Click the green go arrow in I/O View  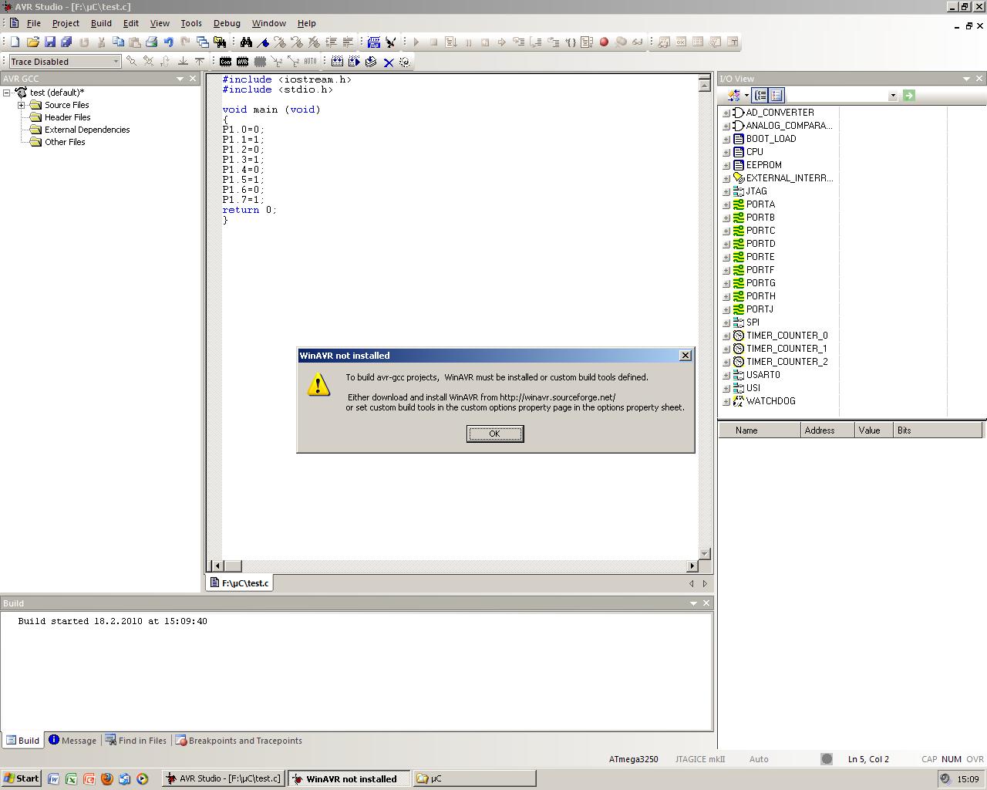click(x=908, y=96)
